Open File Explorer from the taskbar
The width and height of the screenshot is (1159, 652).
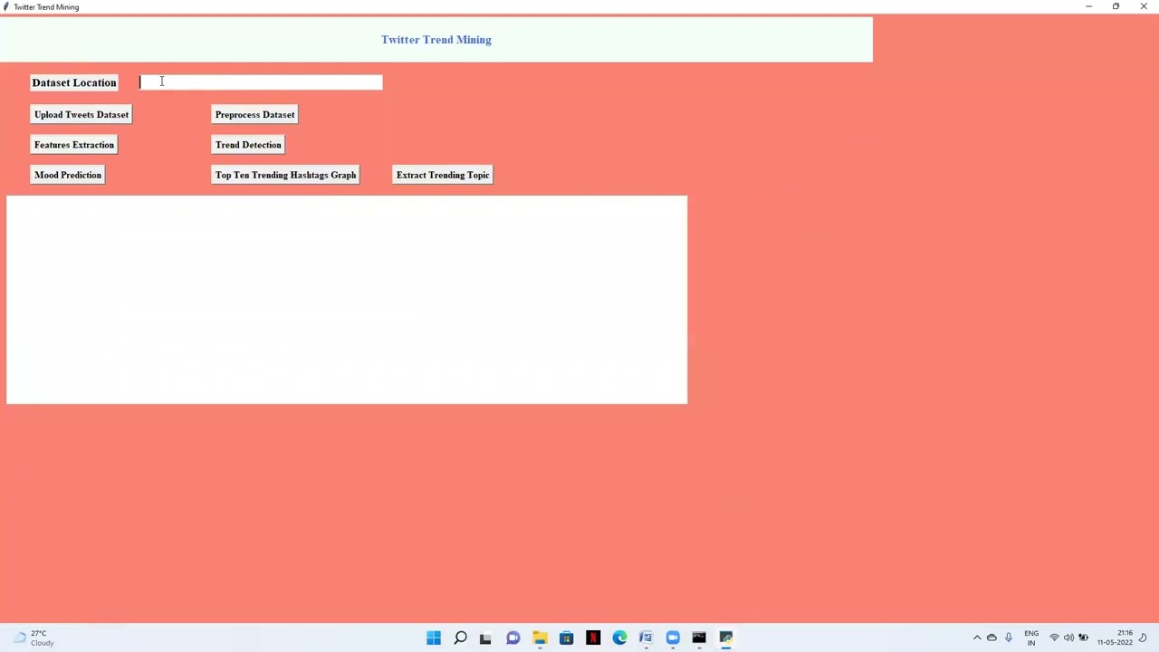pyautogui.click(x=540, y=638)
